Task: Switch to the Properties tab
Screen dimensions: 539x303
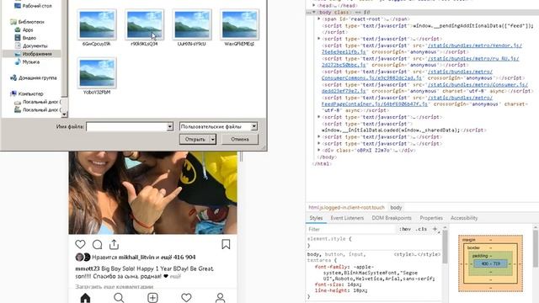Action: click(431, 218)
